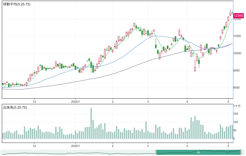Click the 2025/1 label under price chart

75,102
